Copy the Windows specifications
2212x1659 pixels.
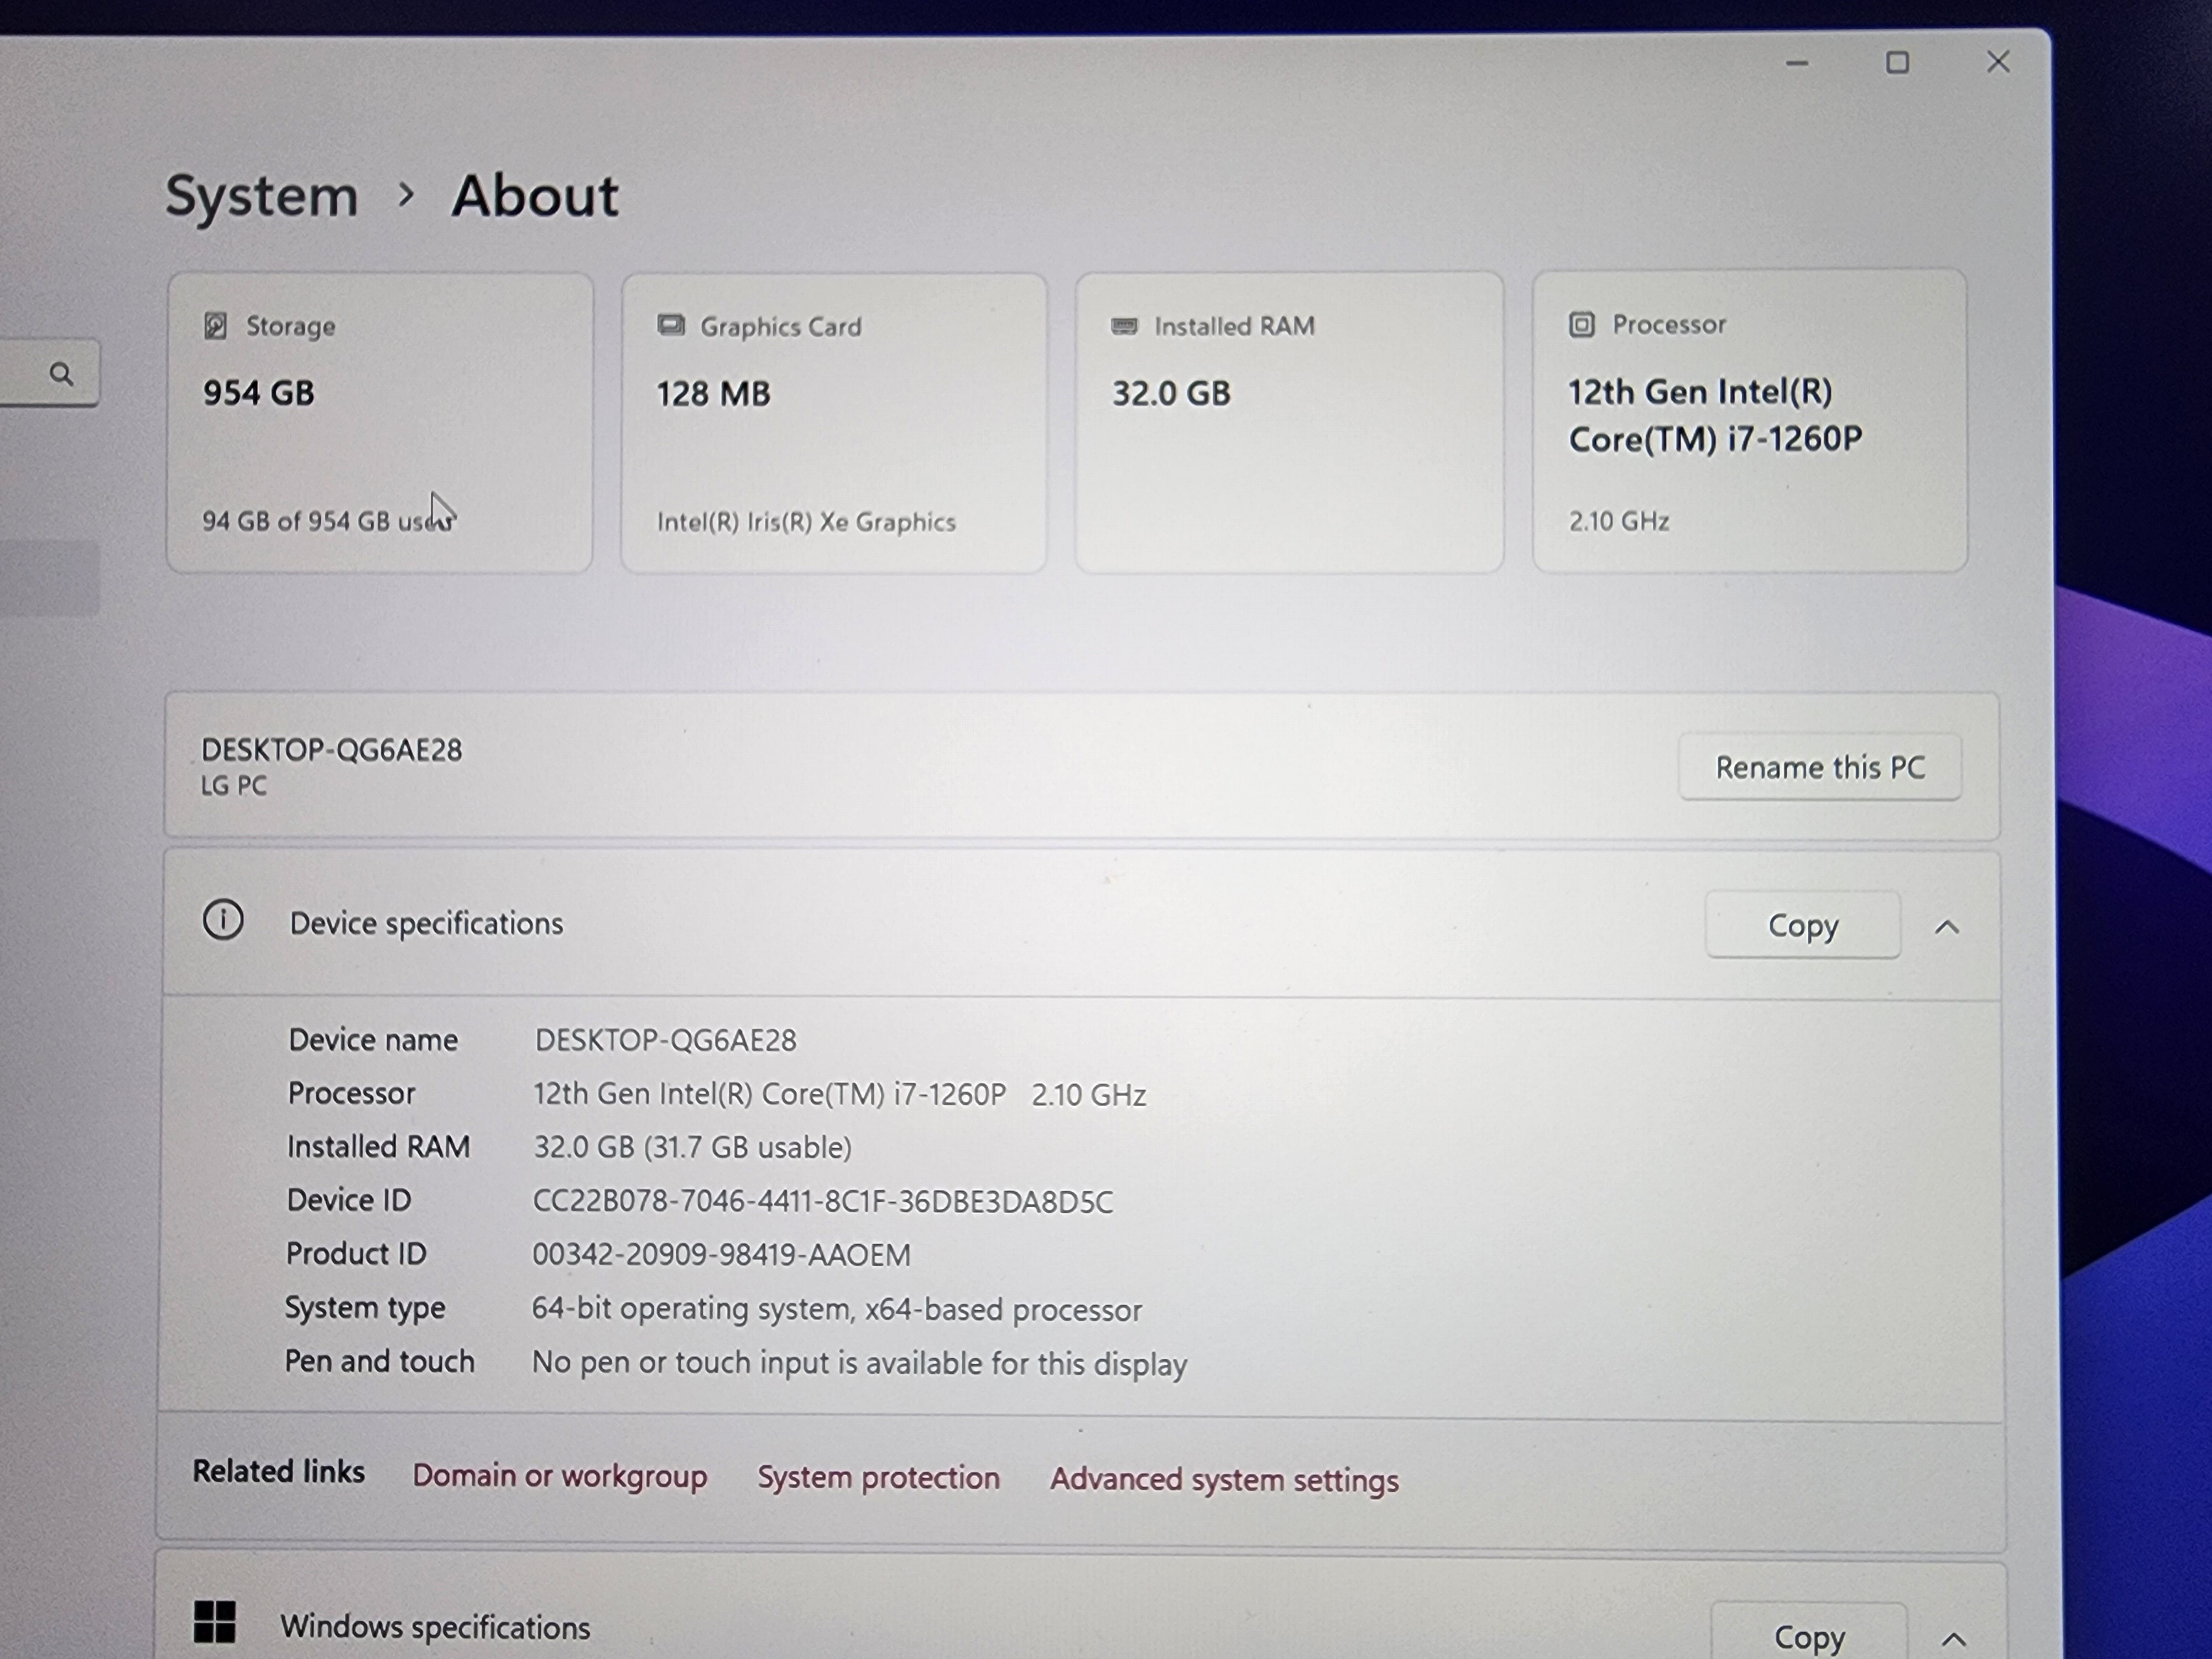click(x=1809, y=1636)
